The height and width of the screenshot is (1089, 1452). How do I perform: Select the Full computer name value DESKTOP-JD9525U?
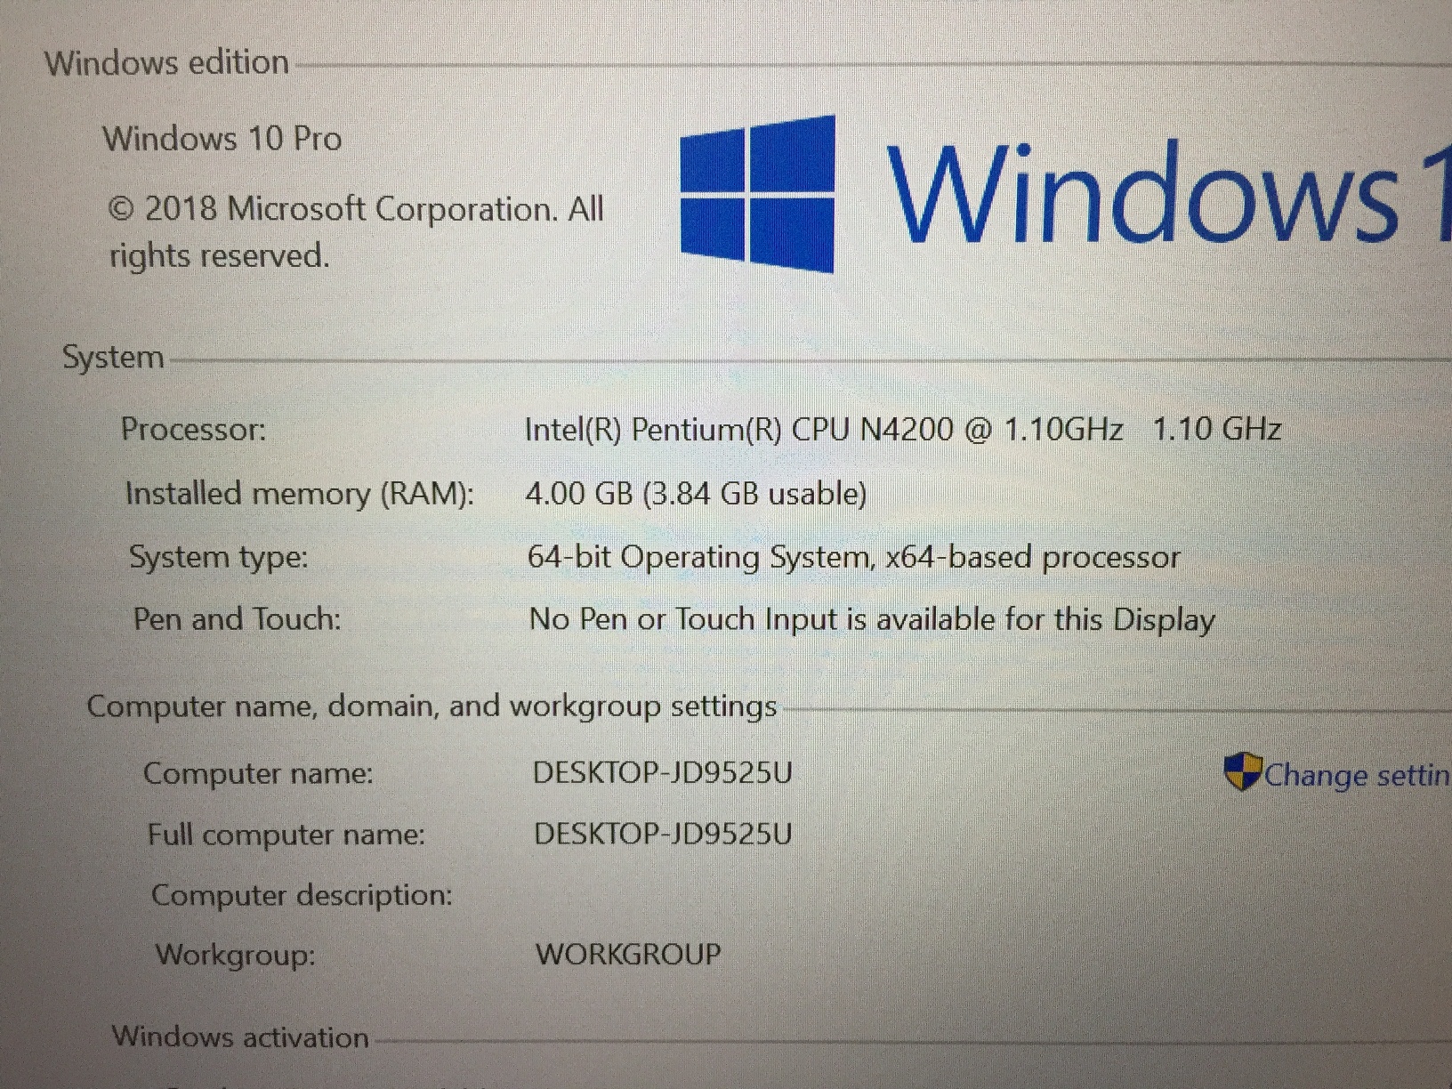[x=663, y=835]
